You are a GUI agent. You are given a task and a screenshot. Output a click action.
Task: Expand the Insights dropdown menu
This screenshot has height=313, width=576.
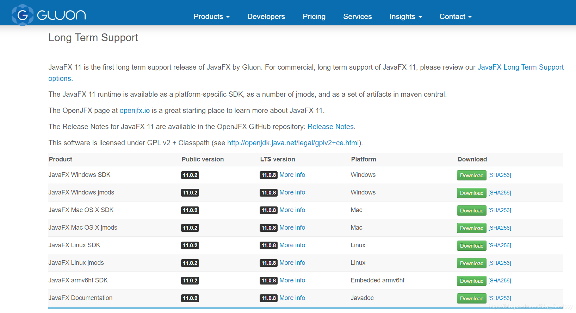pos(405,17)
